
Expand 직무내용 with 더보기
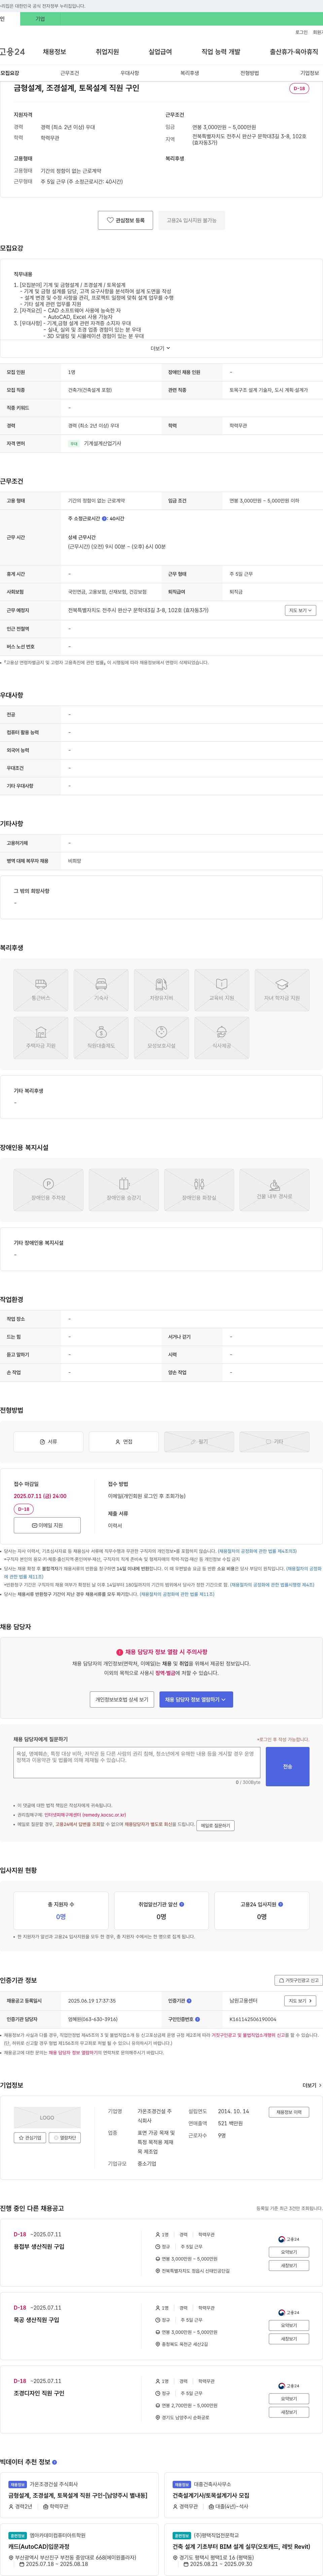pos(161,348)
